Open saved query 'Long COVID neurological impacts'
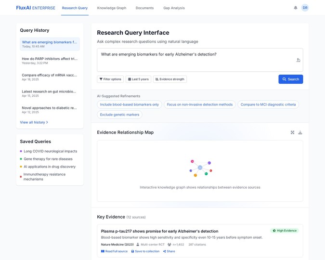Screen dimensions: 325x260 pyautogui.click(x=49, y=151)
